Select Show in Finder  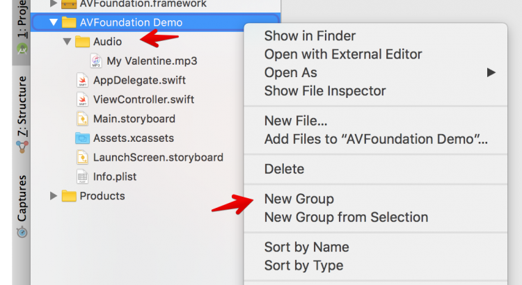[310, 36]
